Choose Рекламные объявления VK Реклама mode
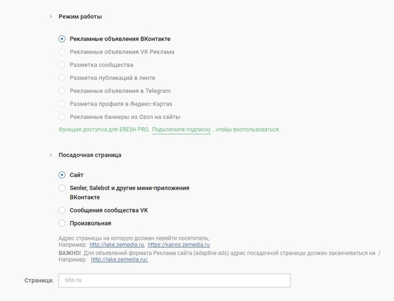 tap(62, 51)
